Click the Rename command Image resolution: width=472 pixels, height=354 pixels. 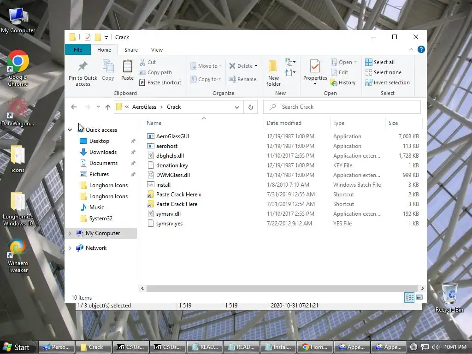click(x=242, y=79)
